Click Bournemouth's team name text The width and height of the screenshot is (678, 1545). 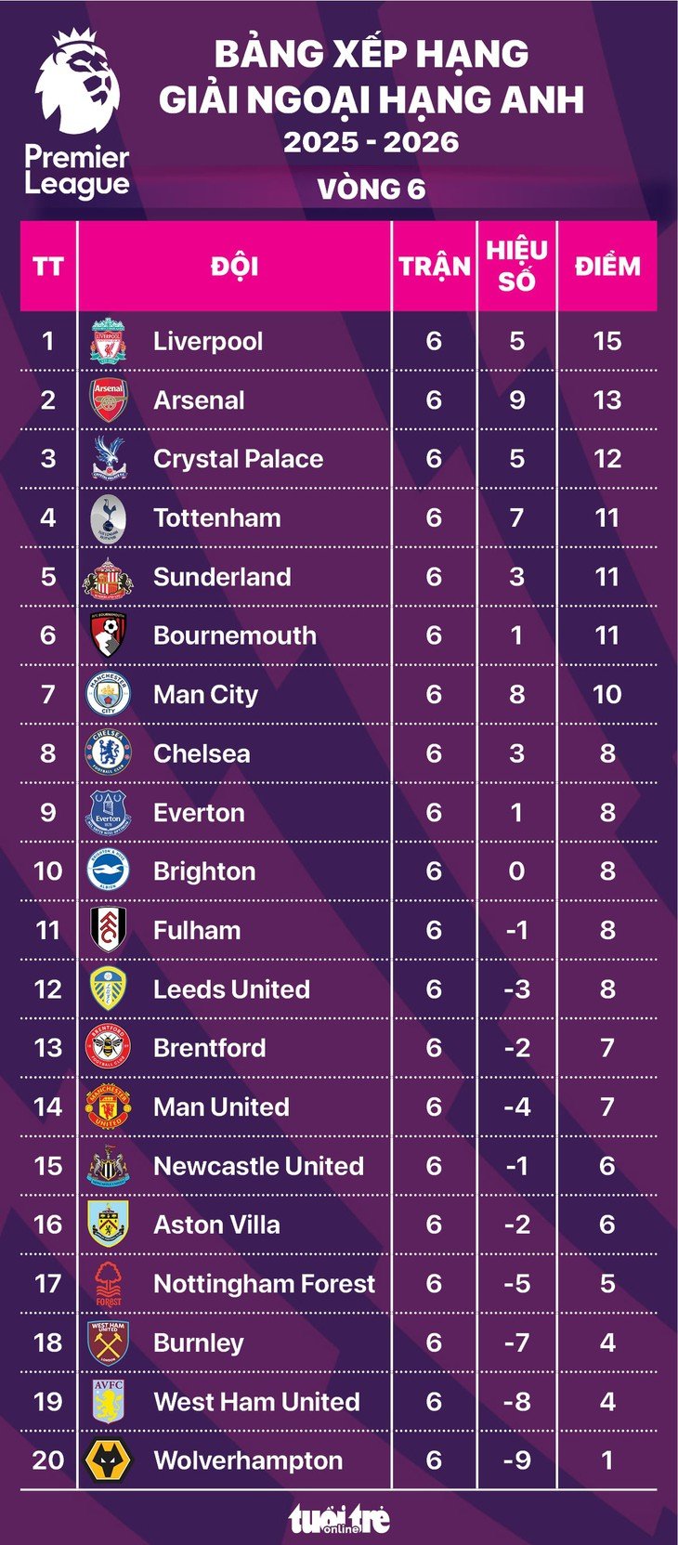[235, 635]
